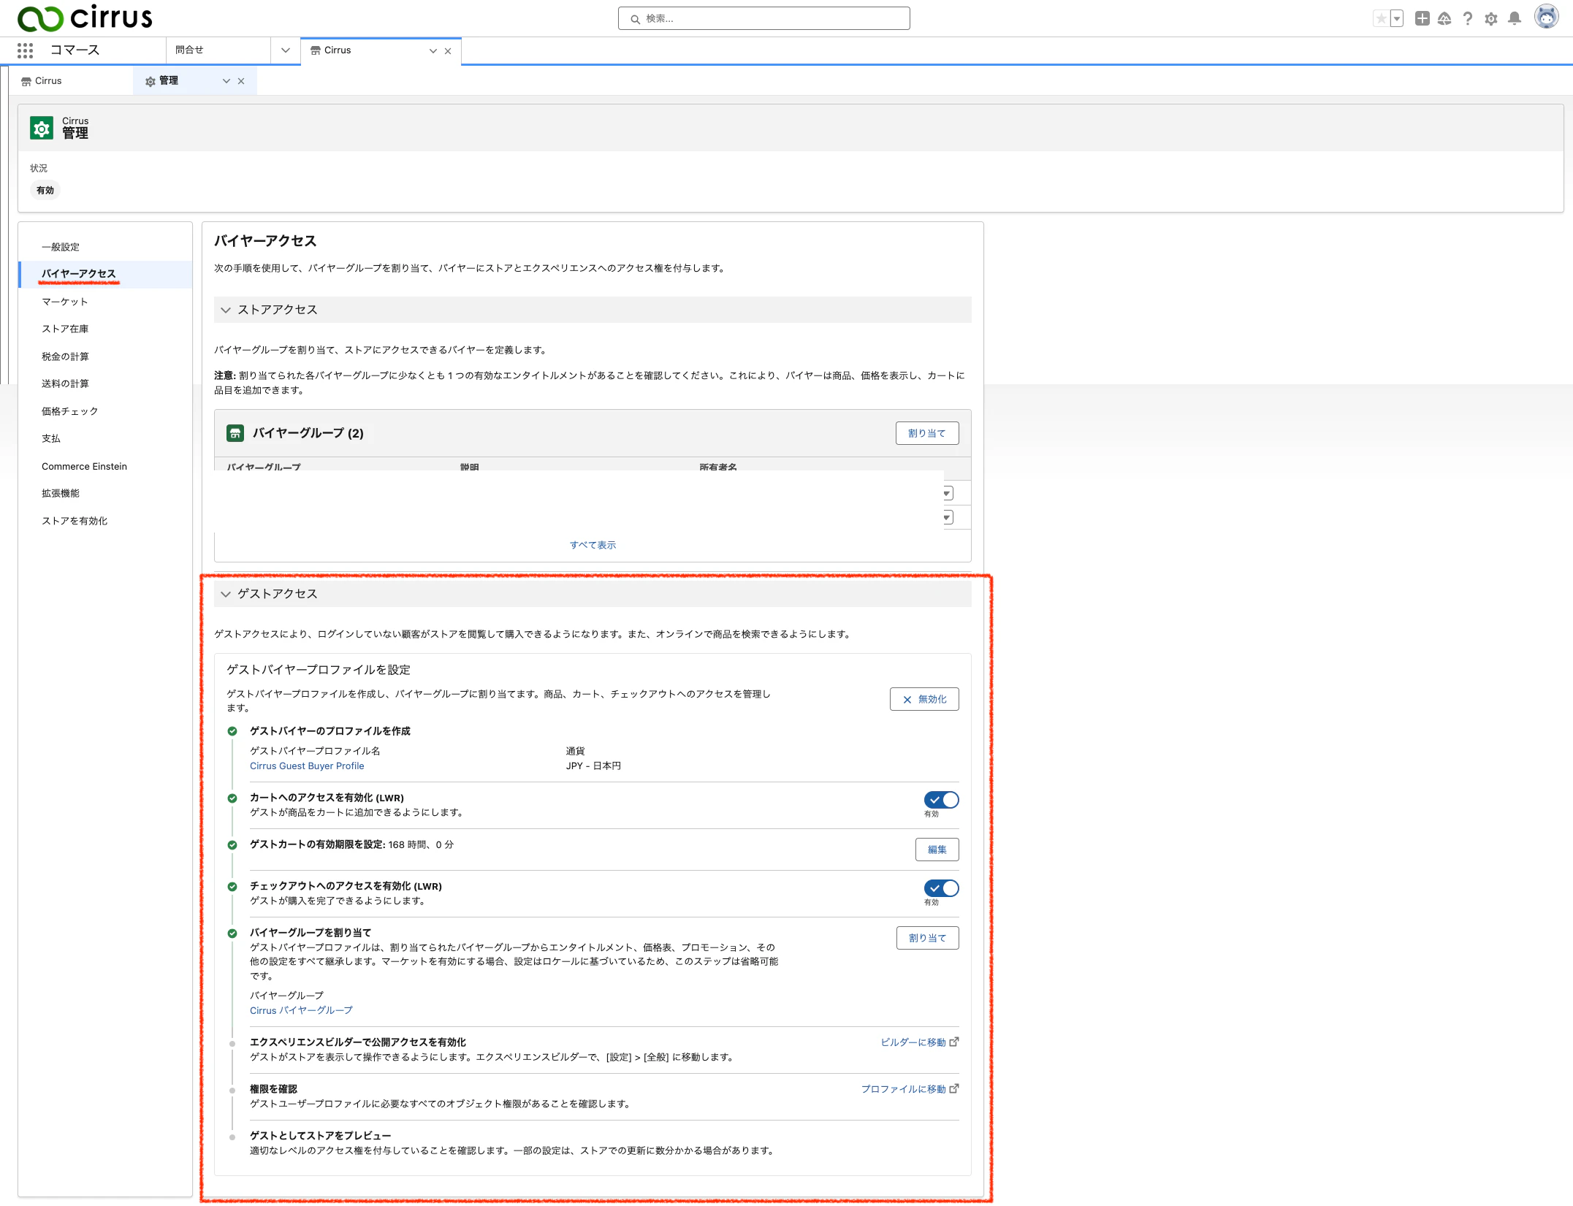The height and width of the screenshot is (1206, 1573).
Task: Toggle チェックアウトへのアクセスを有効化 switch
Action: coord(941,888)
